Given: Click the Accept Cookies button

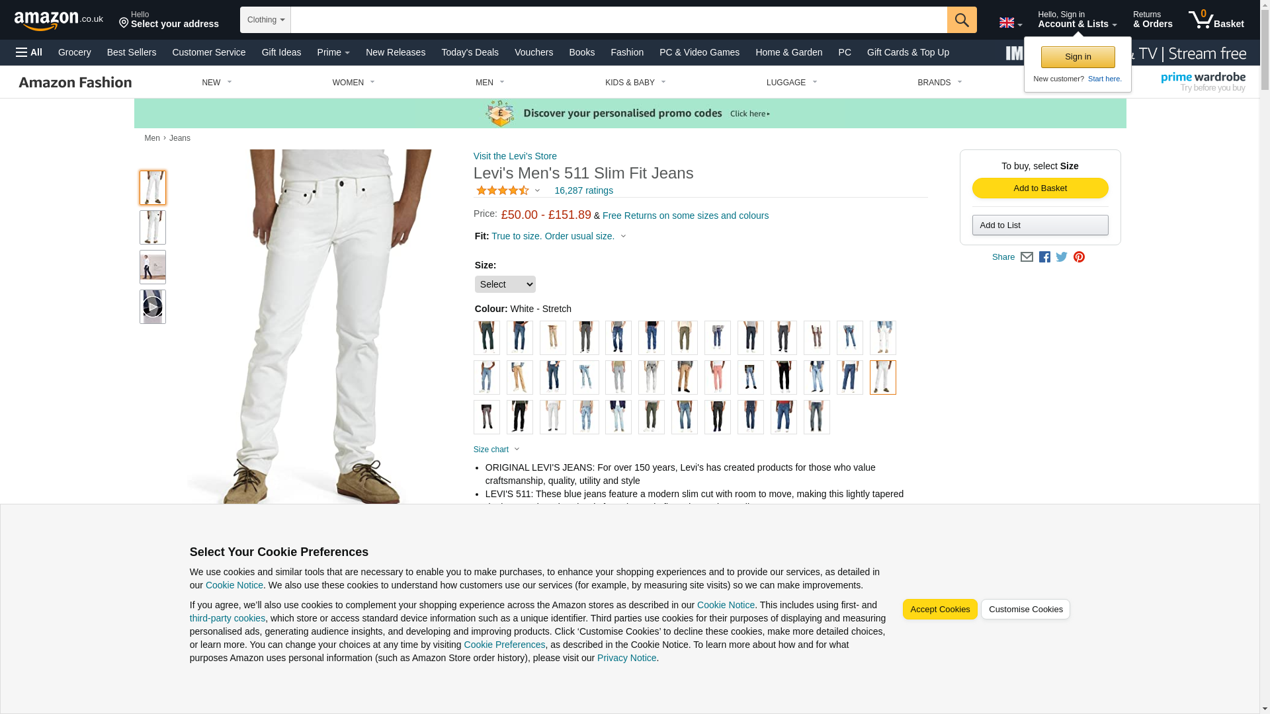Looking at the screenshot, I should (940, 610).
